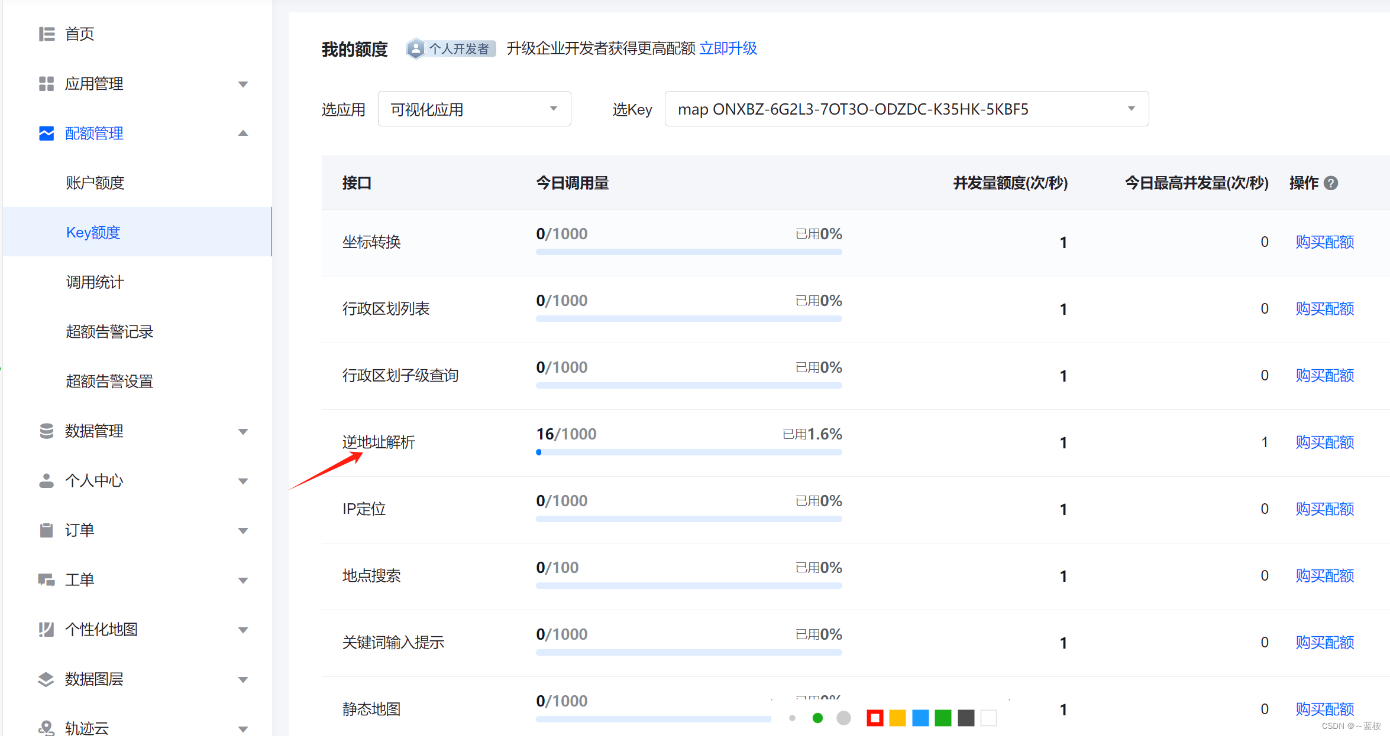Expand the 个人中心 menu arrow
Screen dimensions: 1390x736
[243, 481]
